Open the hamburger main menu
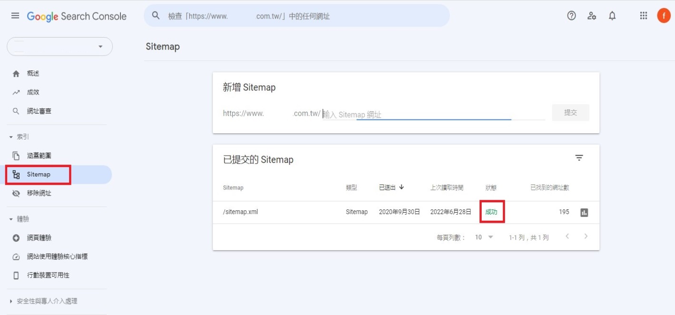Viewport: 675px width, 315px height. (x=15, y=16)
